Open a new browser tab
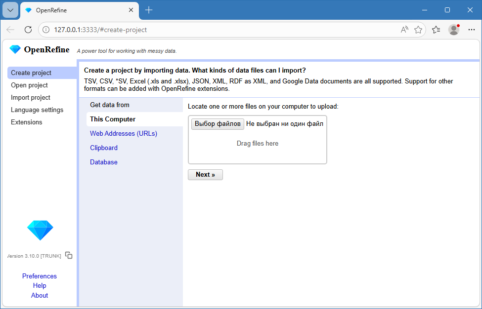The width and height of the screenshot is (482, 309). point(149,10)
